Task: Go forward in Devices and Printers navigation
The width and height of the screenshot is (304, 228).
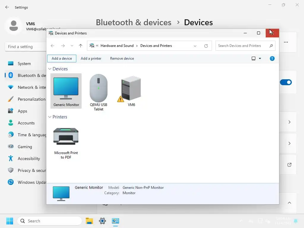Action: click(63, 46)
